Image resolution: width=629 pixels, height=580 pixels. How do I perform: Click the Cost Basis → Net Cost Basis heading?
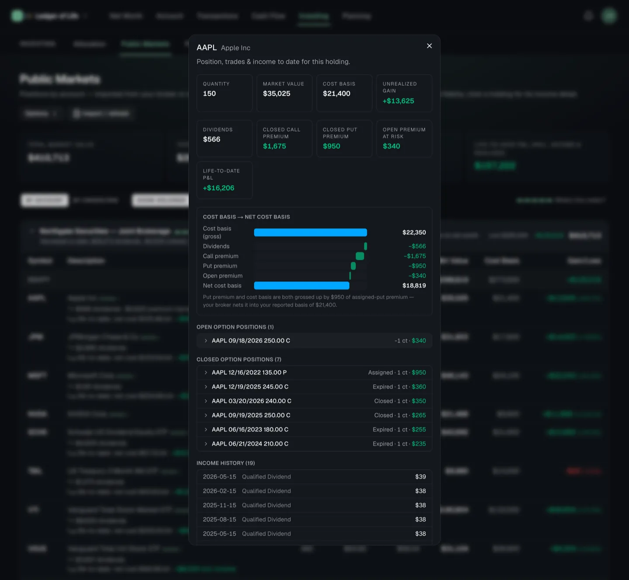coord(246,217)
